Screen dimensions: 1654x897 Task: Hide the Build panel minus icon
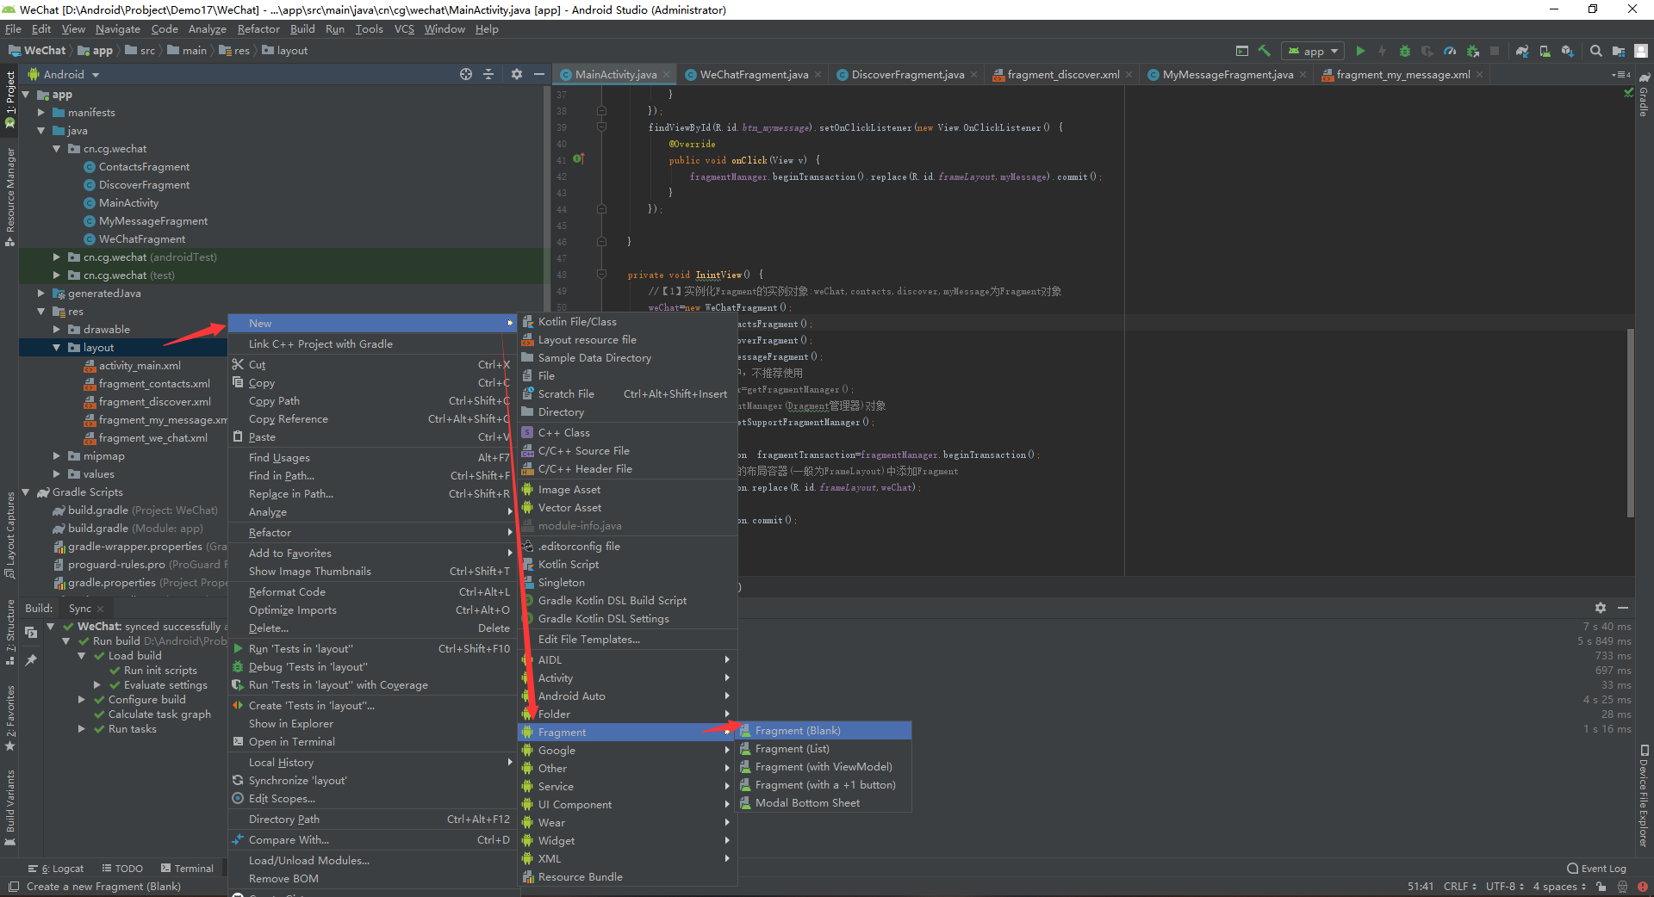click(1623, 608)
